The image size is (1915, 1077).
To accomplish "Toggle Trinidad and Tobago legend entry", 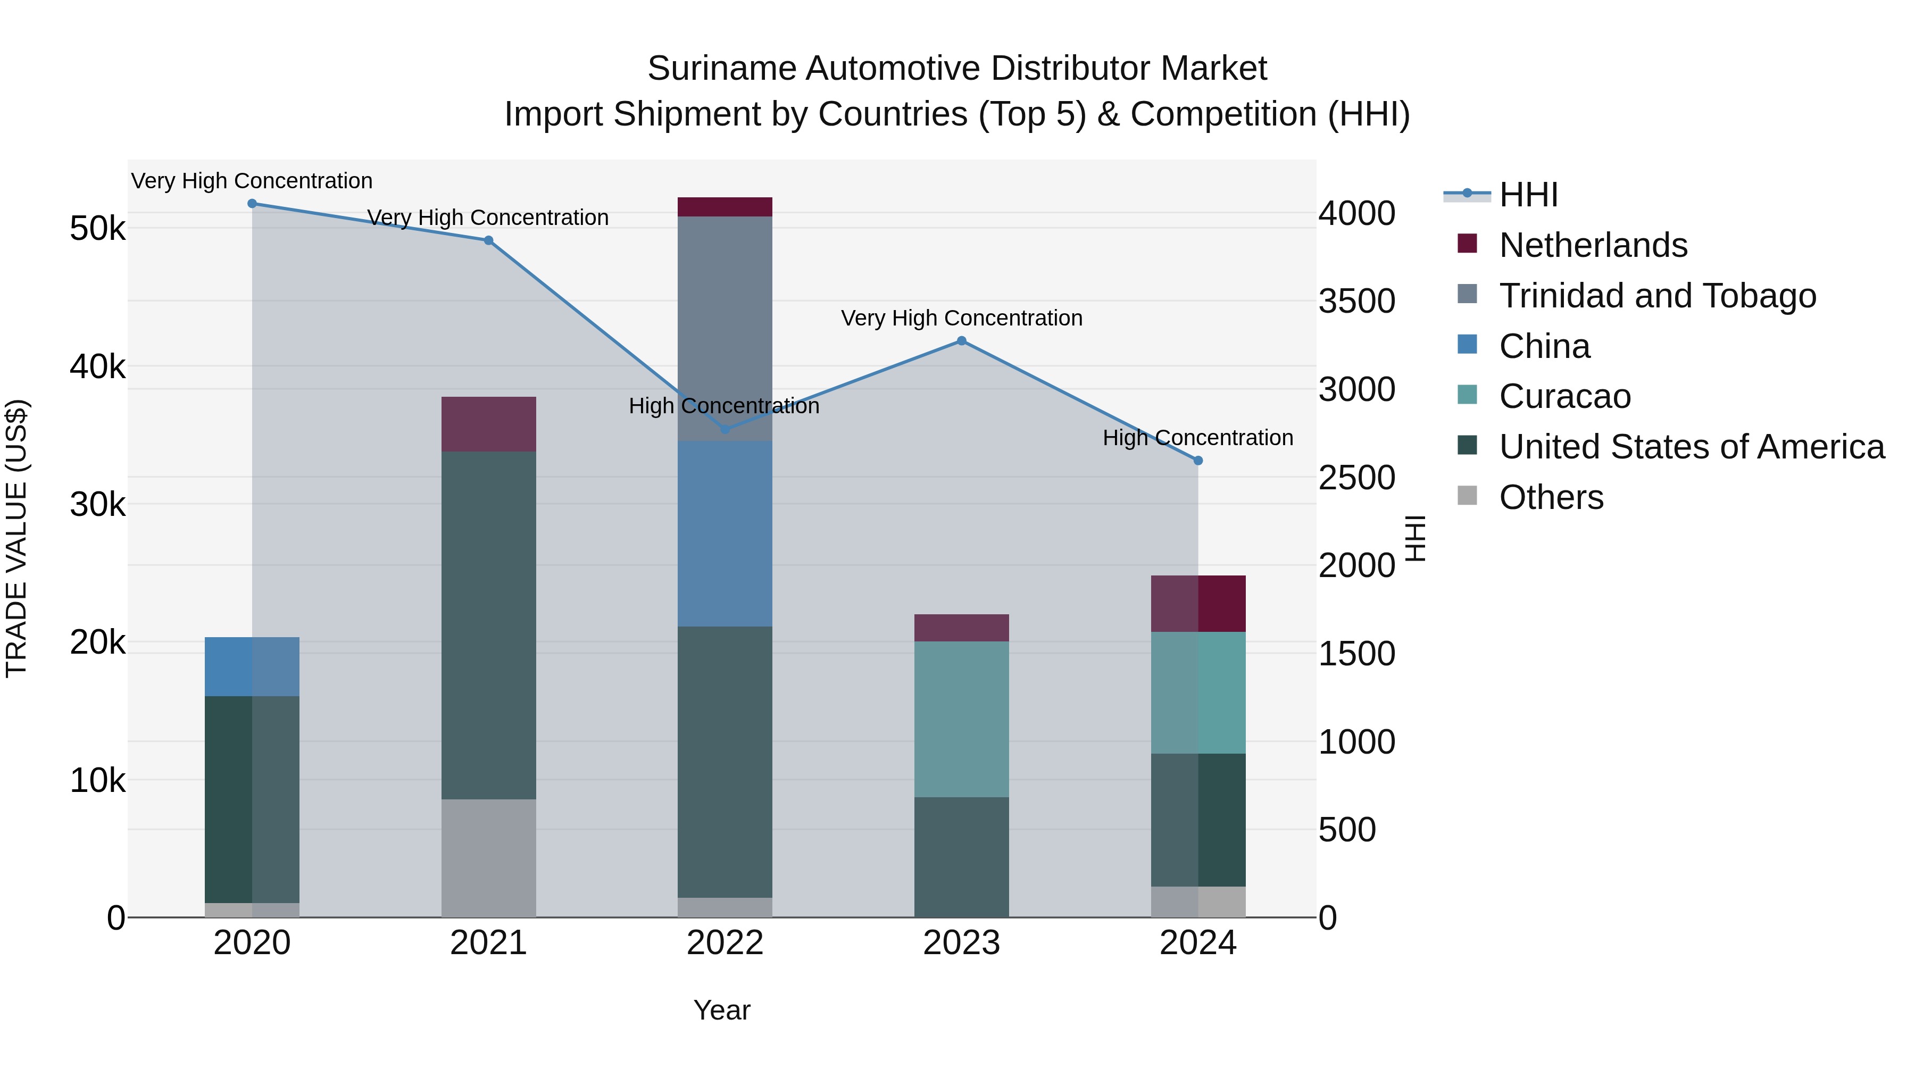I will [x=1636, y=295].
